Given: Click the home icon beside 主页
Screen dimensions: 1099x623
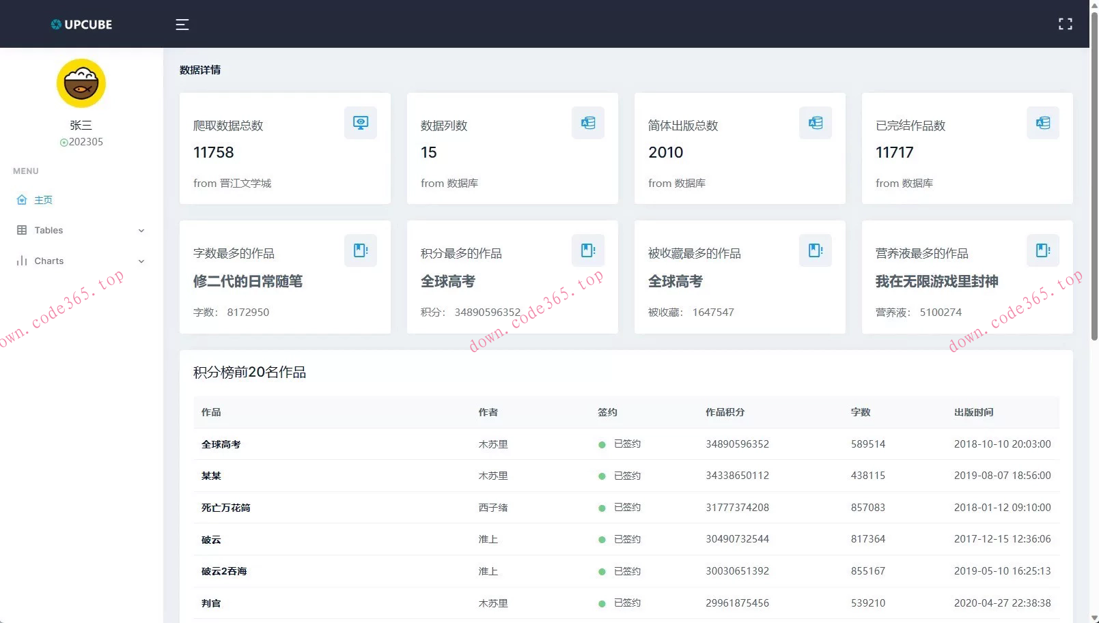Looking at the screenshot, I should point(22,199).
